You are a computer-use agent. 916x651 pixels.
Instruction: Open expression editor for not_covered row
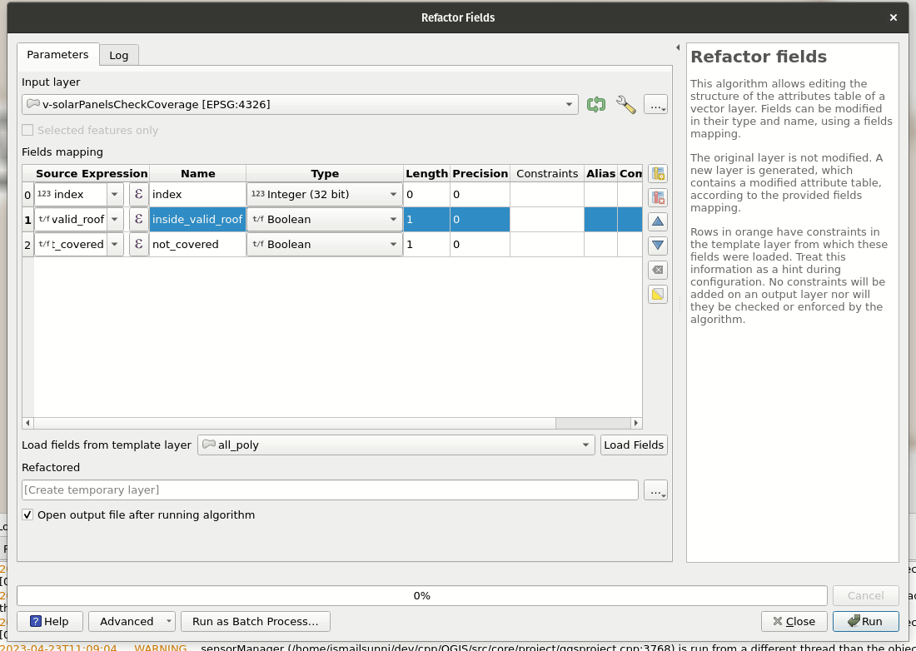click(x=138, y=245)
